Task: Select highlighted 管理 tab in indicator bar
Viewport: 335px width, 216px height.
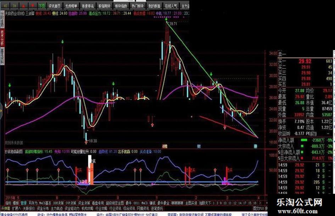Action: [23, 203]
